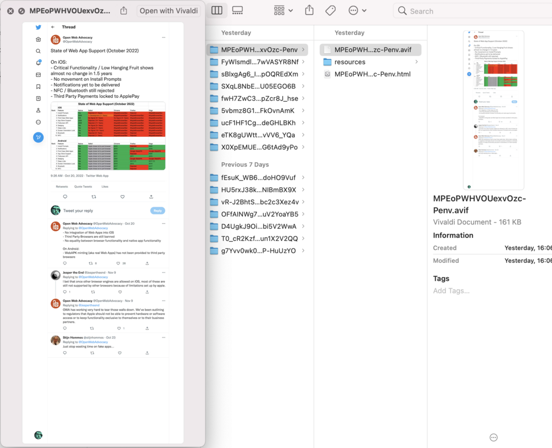Click the Tweet your reply field
This screenshot has height=448, width=552.
(x=78, y=211)
